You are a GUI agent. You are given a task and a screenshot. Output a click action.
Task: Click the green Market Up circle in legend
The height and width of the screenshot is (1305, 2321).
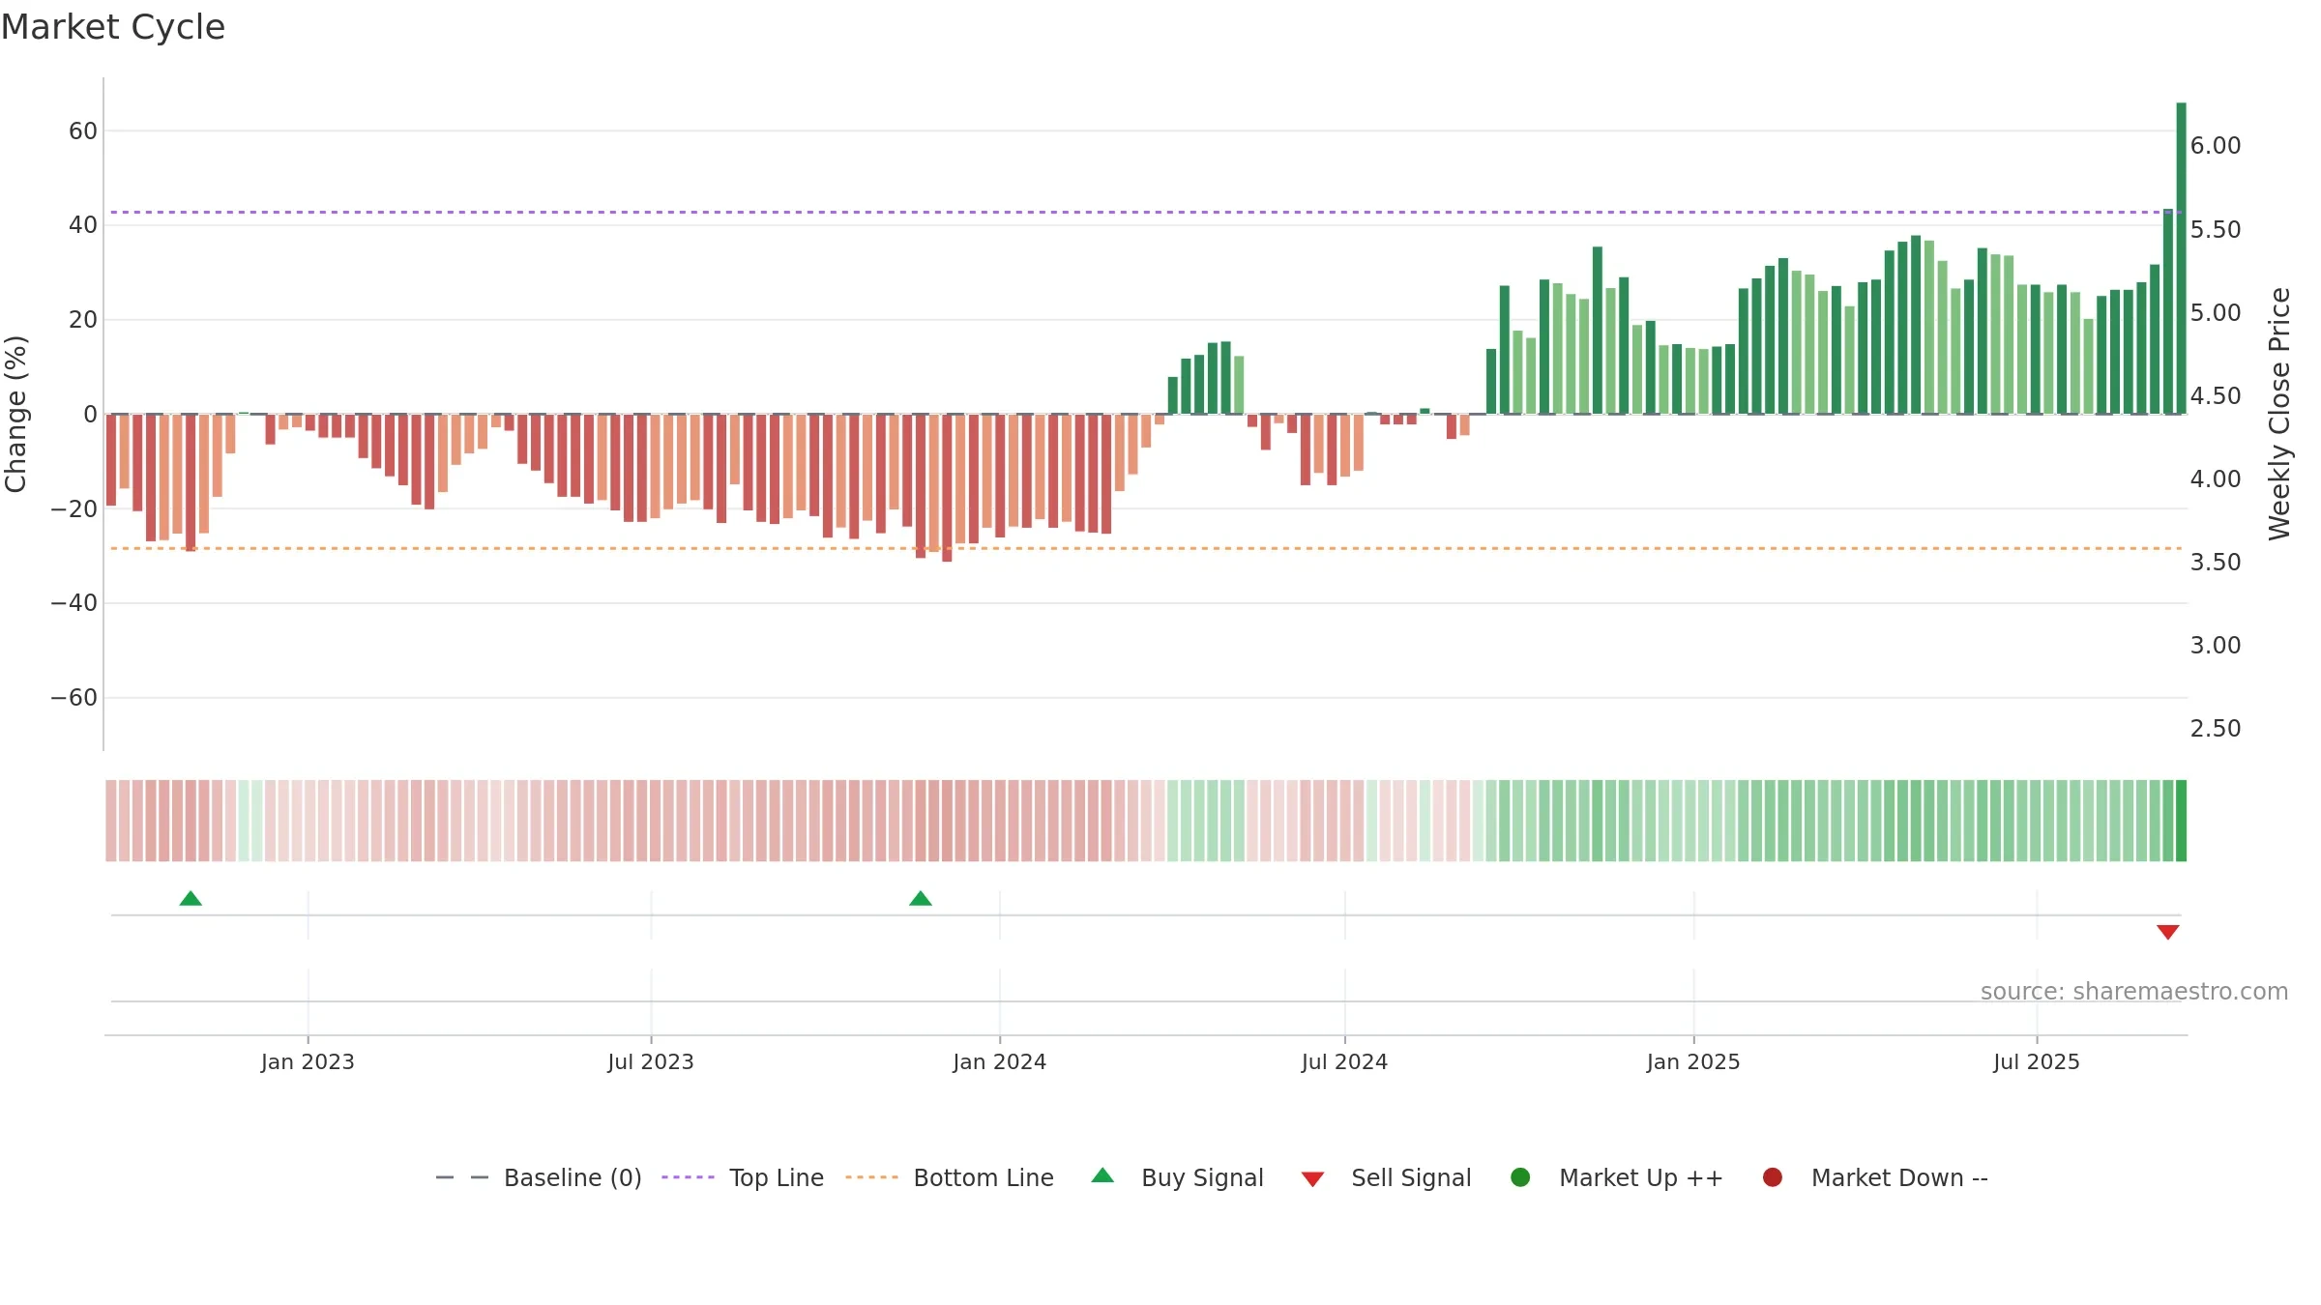point(1520,1177)
